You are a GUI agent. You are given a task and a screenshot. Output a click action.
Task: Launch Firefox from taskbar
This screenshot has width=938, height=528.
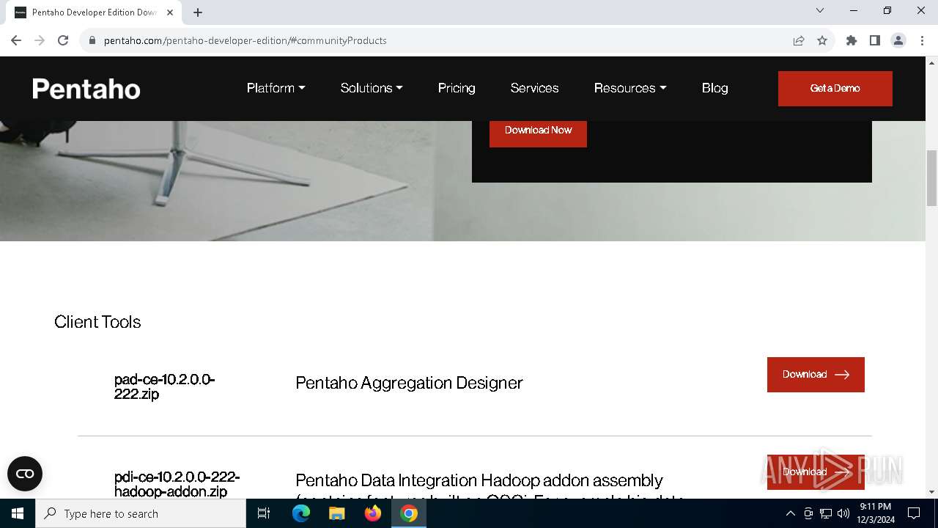(x=373, y=513)
